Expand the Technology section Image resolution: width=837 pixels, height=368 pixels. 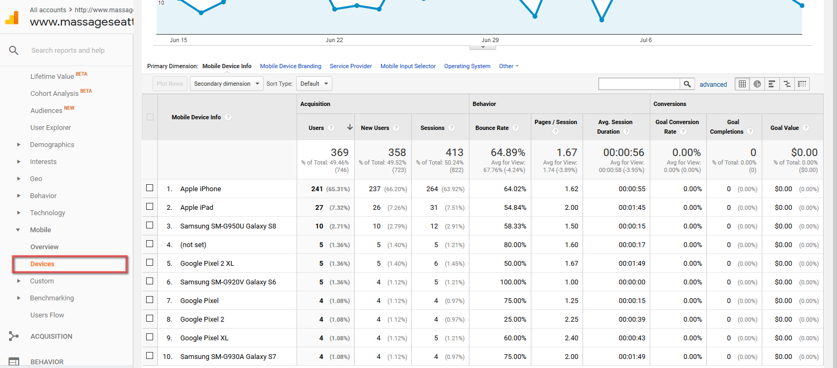19,213
